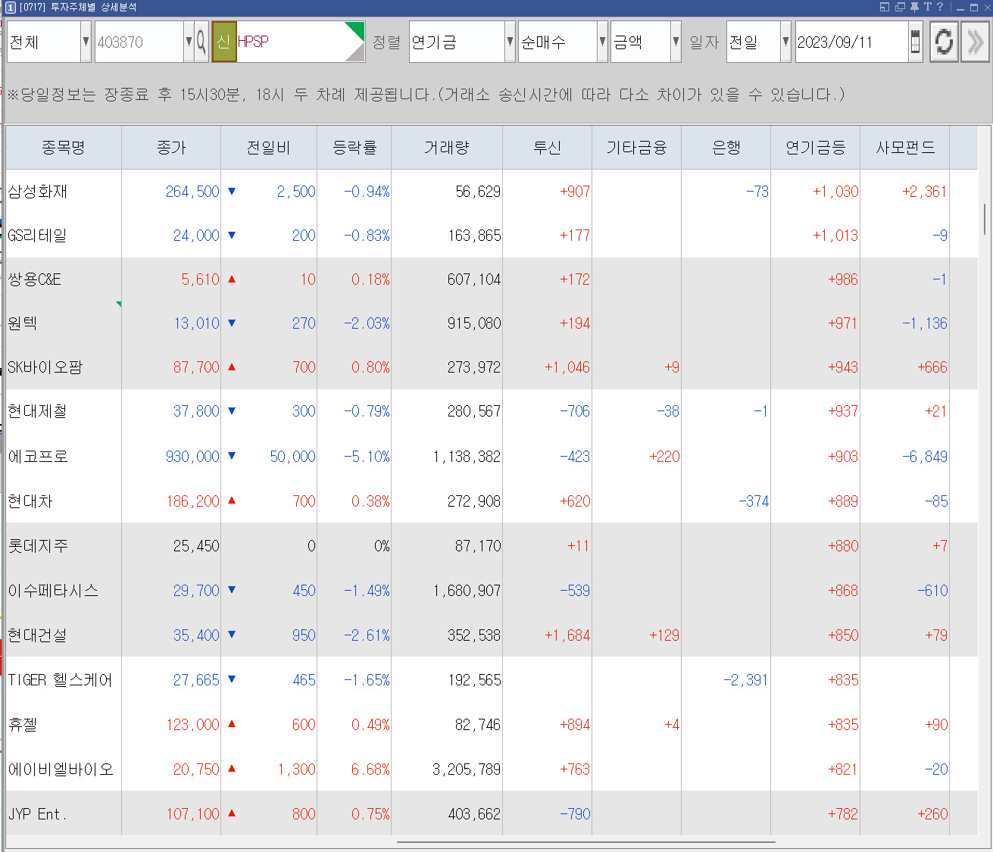The height and width of the screenshot is (852, 993).
Task: Click the 403870 stock code input field
Action: (139, 42)
